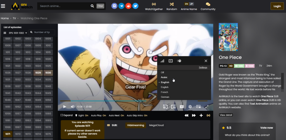Toggle Light mode On
Image resolution: width=286 pixels, height=140 pixels.
82,116
